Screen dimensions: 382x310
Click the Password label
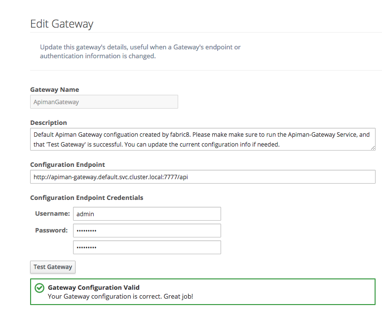51,231
